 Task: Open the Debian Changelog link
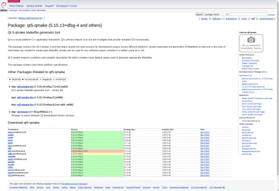point(249,63)
